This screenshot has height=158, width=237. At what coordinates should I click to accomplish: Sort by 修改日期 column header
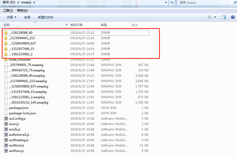pos(76,25)
